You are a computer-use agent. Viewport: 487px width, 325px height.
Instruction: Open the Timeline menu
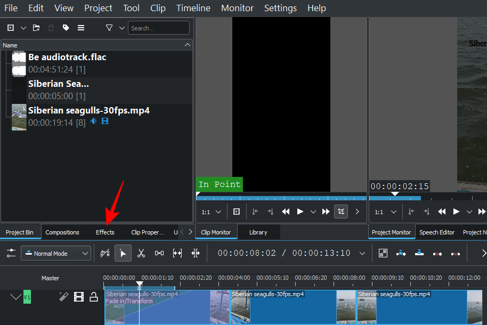[x=193, y=8]
